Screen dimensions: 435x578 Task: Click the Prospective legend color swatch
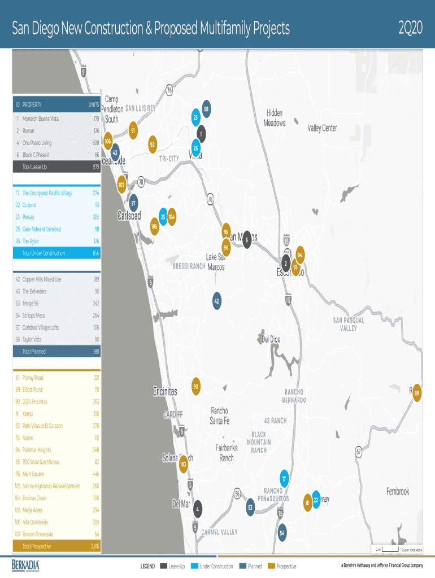271,566
